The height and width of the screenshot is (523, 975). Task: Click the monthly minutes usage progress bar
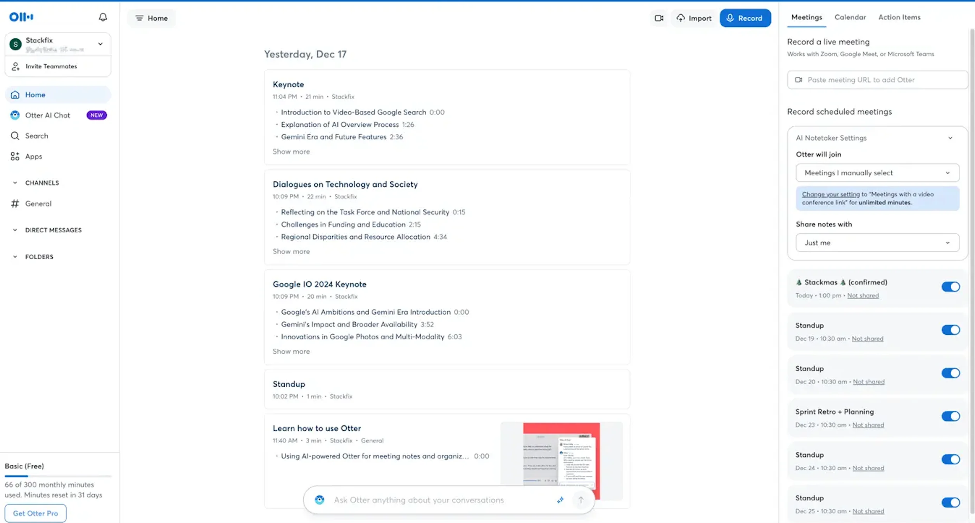[x=58, y=476]
